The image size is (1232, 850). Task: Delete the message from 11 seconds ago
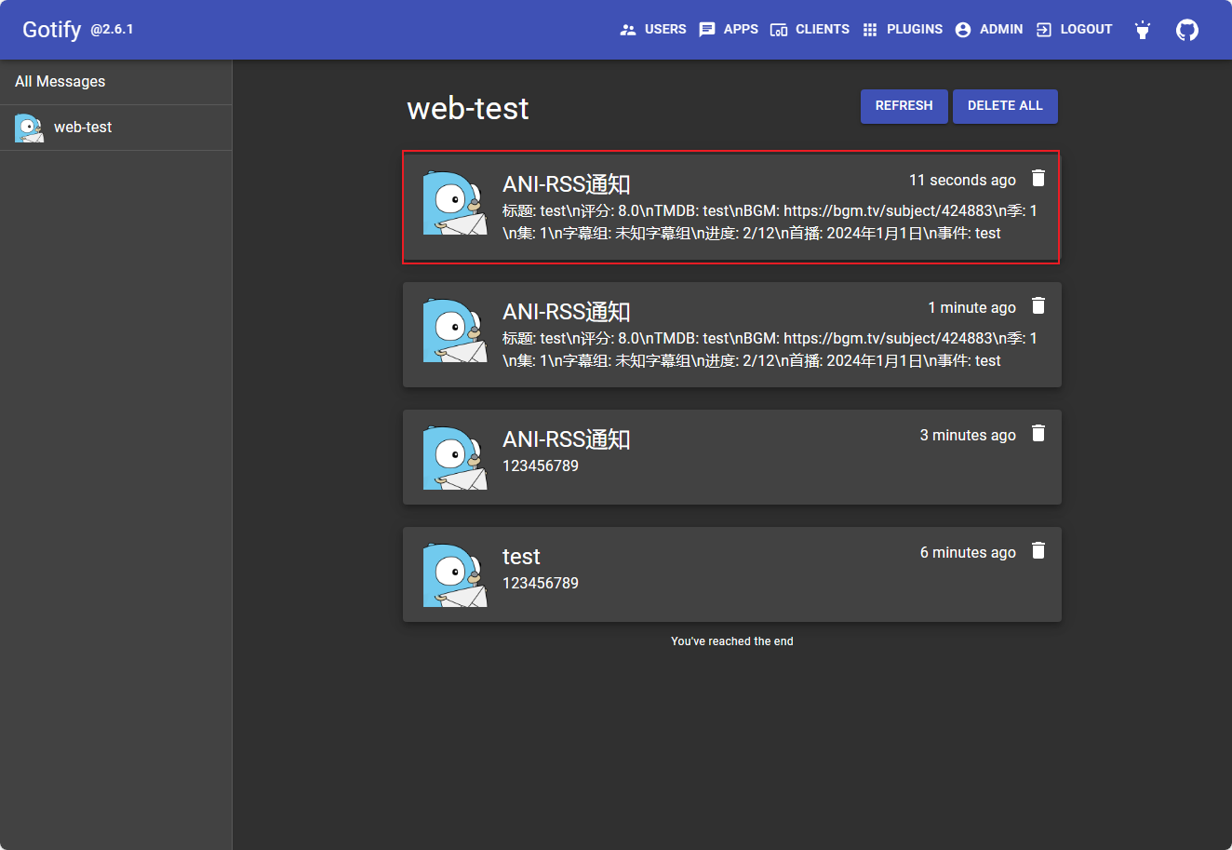point(1038,178)
